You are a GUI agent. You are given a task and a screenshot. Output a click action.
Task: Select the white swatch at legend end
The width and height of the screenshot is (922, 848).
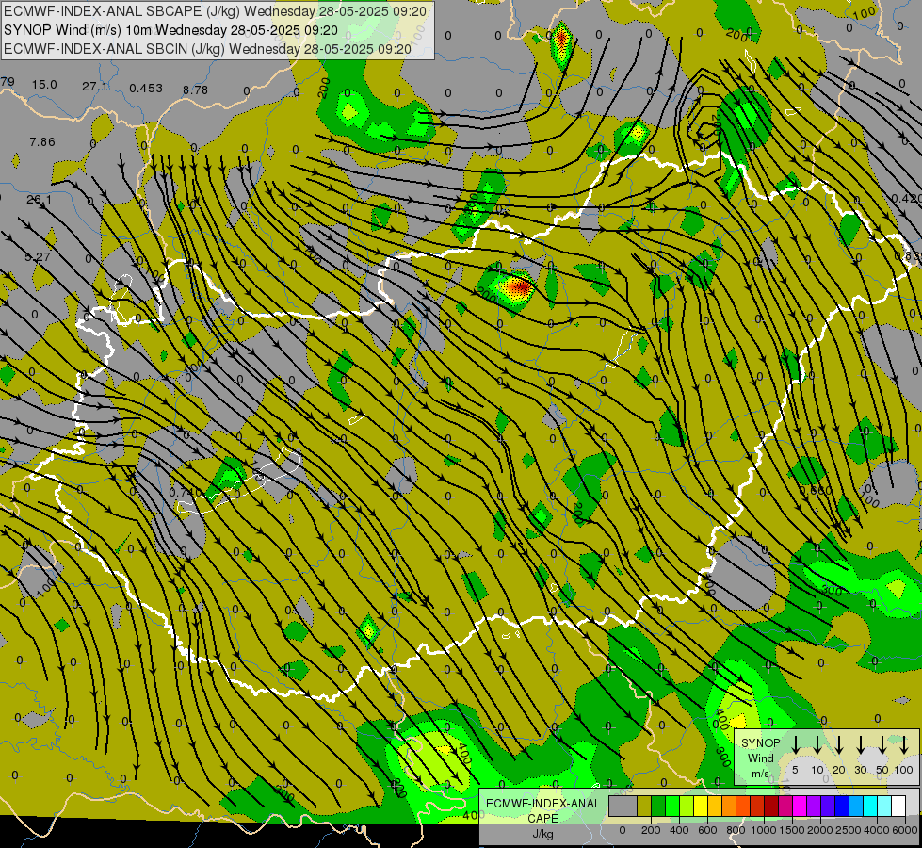(x=898, y=806)
